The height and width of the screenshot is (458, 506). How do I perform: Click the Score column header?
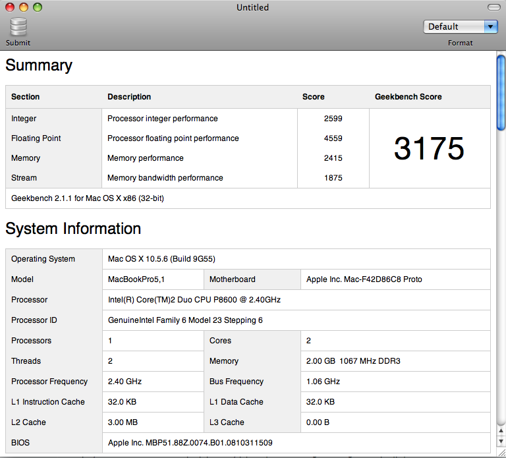click(x=314, y=96)
